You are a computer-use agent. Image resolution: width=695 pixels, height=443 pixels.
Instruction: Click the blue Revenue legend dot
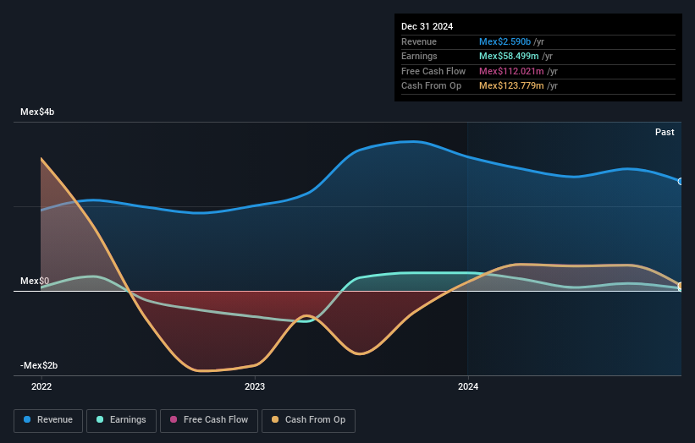pos(27,419)
